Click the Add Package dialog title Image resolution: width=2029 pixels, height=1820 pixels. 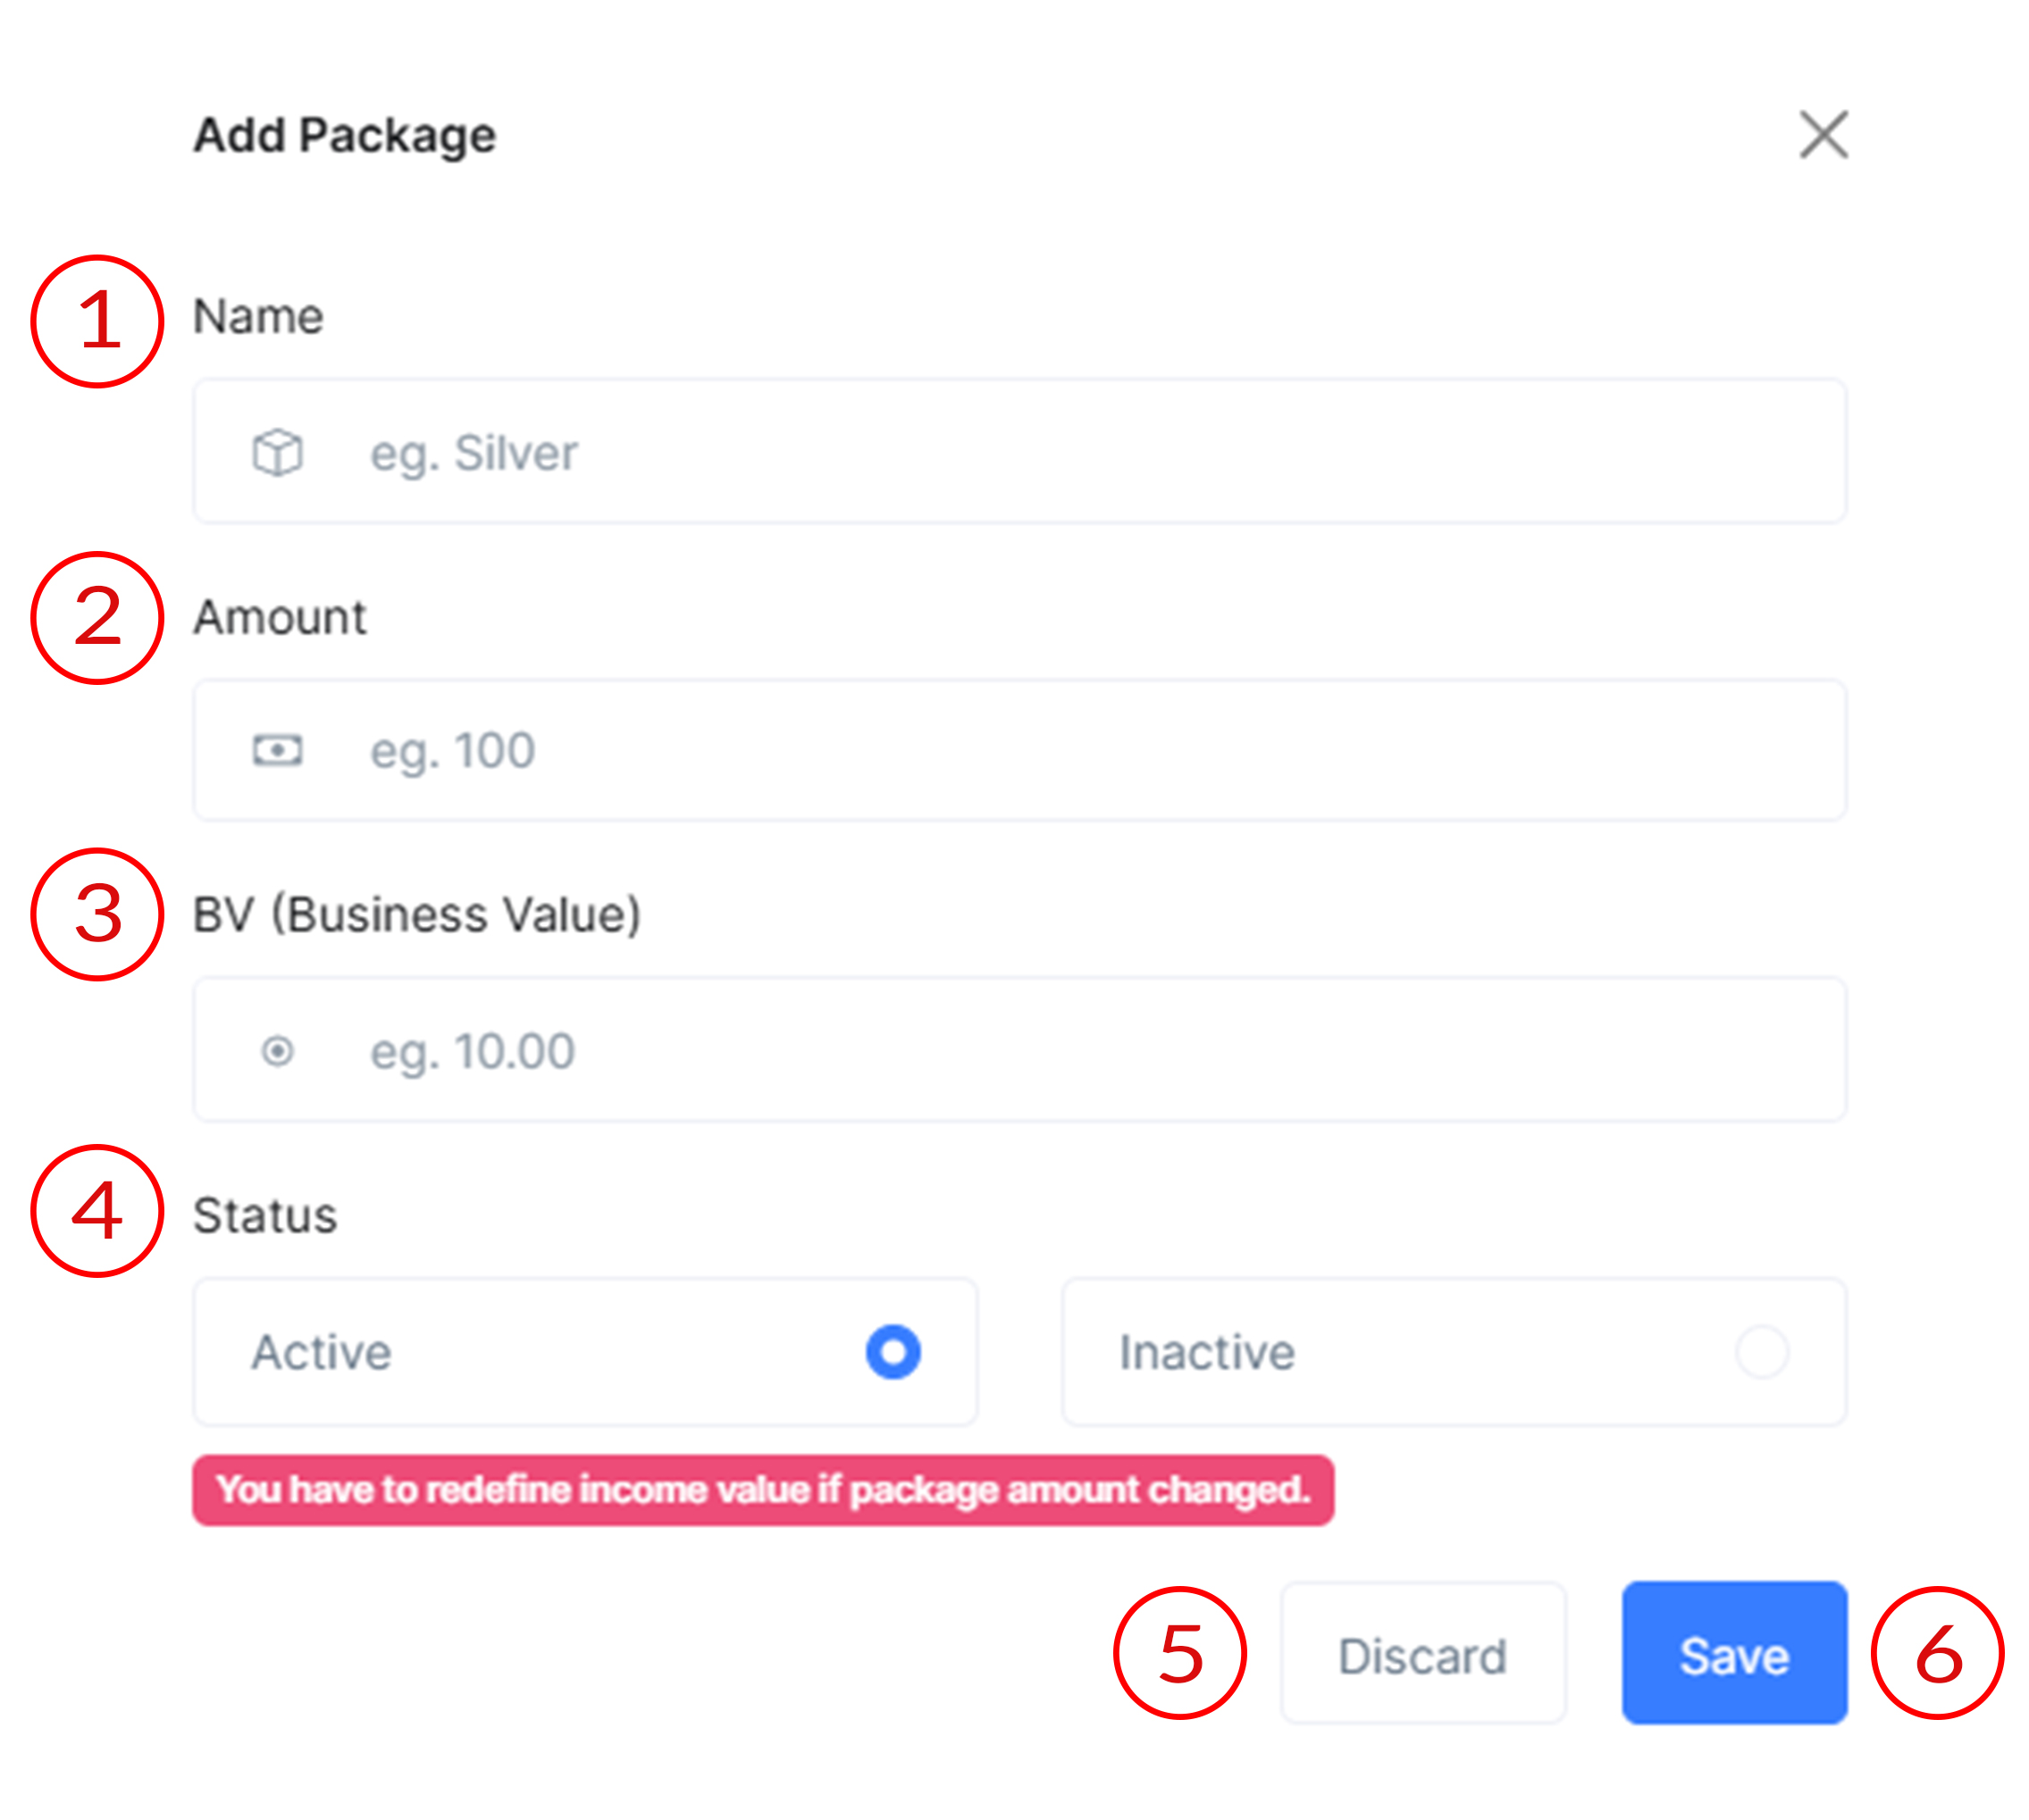[344, 135]
